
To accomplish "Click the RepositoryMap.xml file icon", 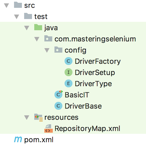I will point(49,128).
